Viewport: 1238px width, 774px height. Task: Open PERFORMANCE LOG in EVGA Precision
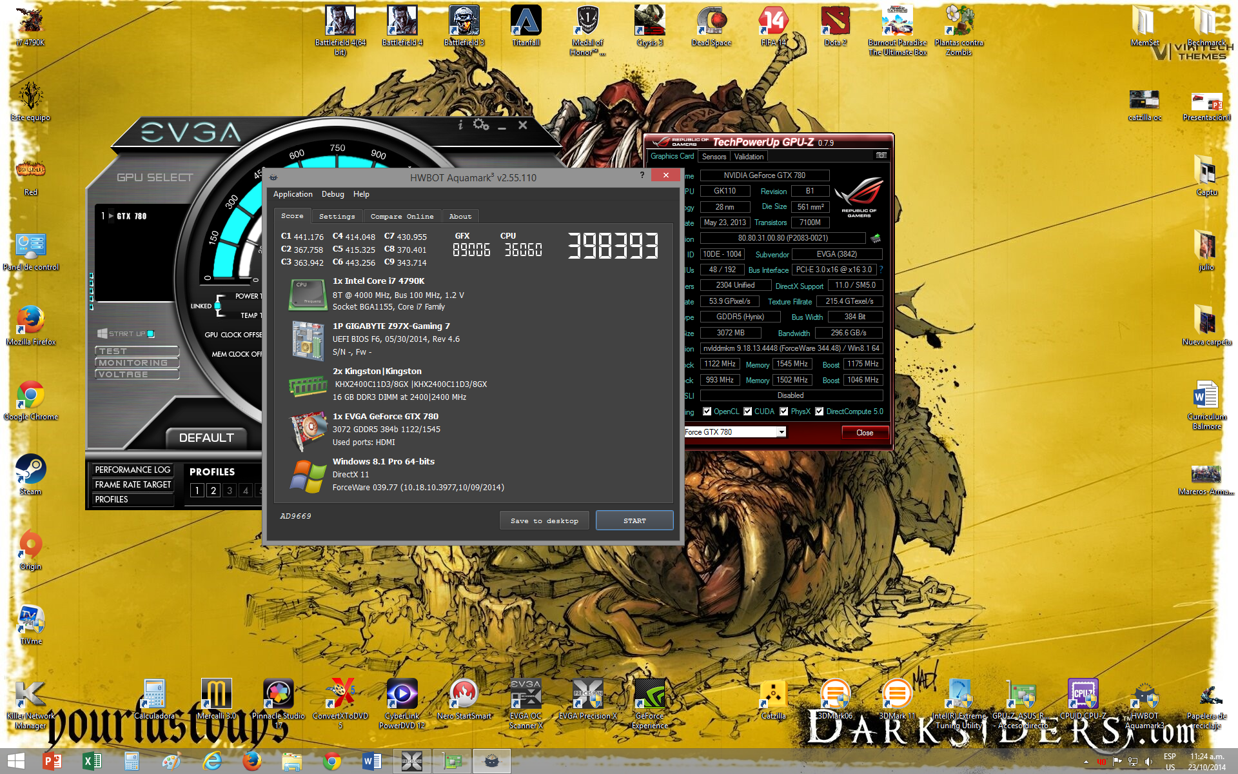click(133, 470)
